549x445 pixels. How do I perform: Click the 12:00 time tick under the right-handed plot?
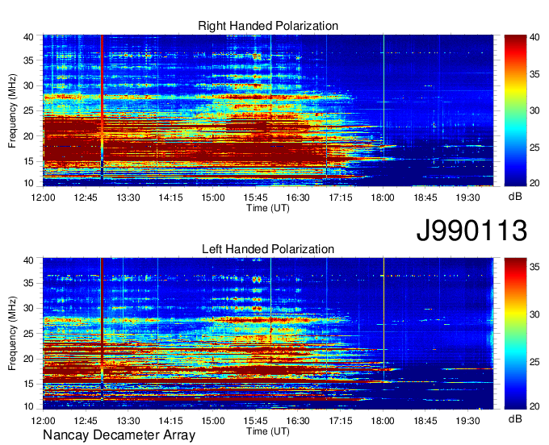(x=43, y=198)
